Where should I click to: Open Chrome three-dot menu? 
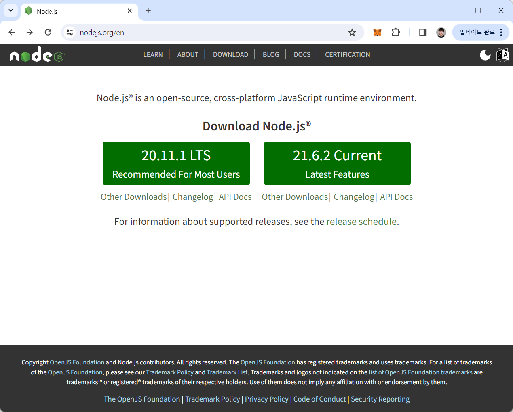tap(501, 32)
